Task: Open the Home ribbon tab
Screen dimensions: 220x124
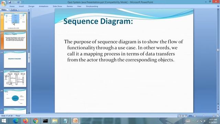Action: 12,6
